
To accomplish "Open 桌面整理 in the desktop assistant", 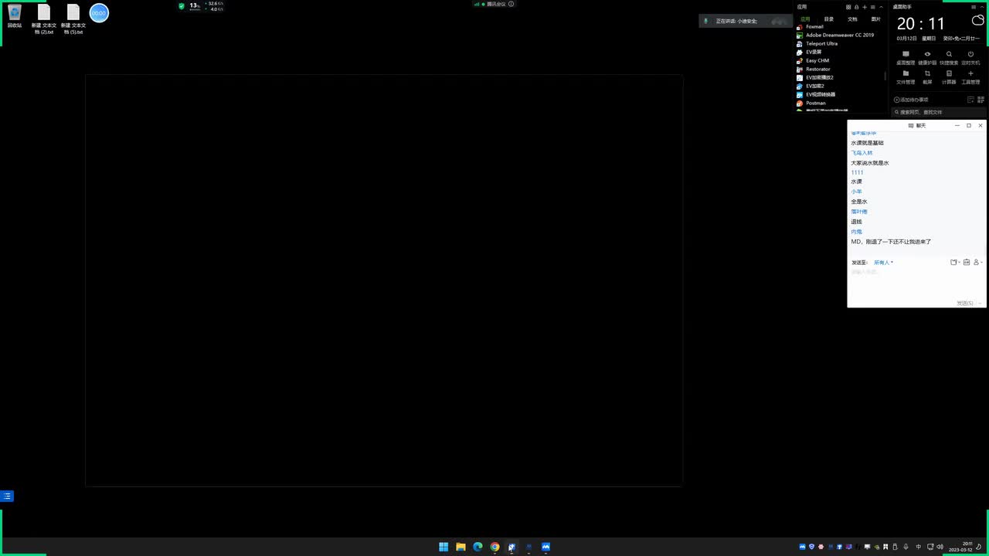I will [x=906, y=58].
